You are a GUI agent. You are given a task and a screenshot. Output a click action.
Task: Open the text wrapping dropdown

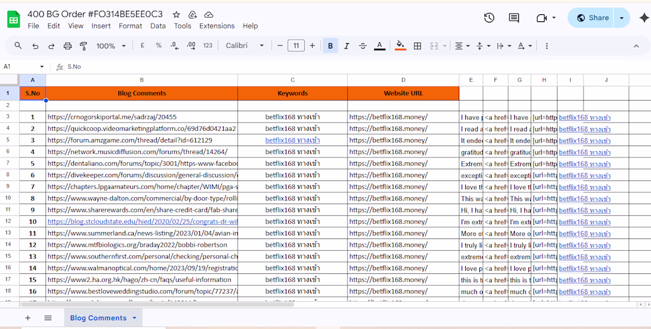[x=504, y=46]
